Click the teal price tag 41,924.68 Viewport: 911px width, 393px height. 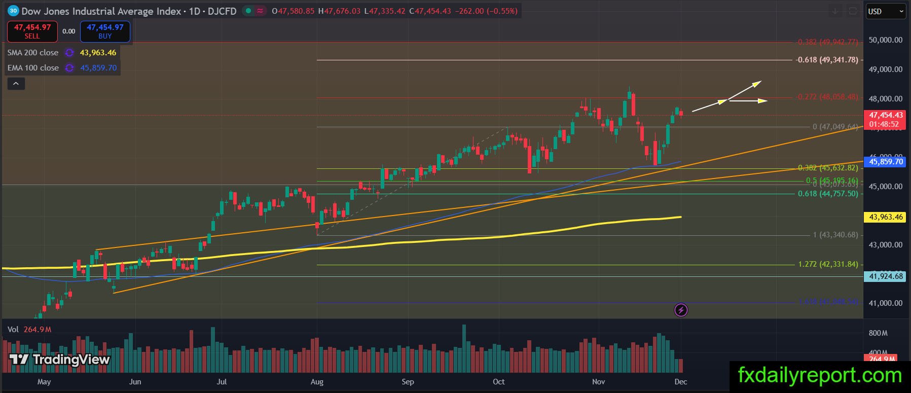(x=885, y=276)
